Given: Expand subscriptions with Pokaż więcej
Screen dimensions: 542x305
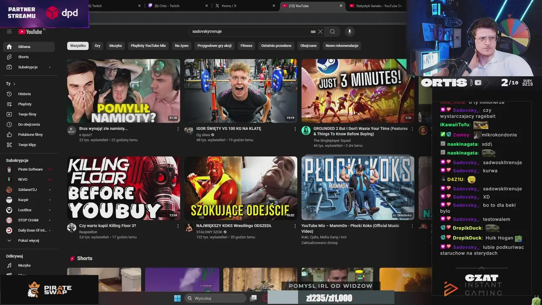Looking at the screenshot, I should click(28, 241).
